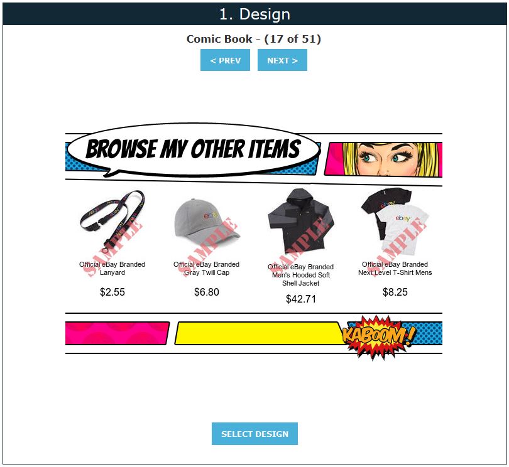Open the eBay T-shirts product image

tap(395, 222)
